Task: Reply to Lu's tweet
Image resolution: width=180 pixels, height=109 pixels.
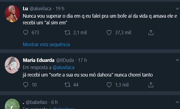Action: tap(26, 33)
